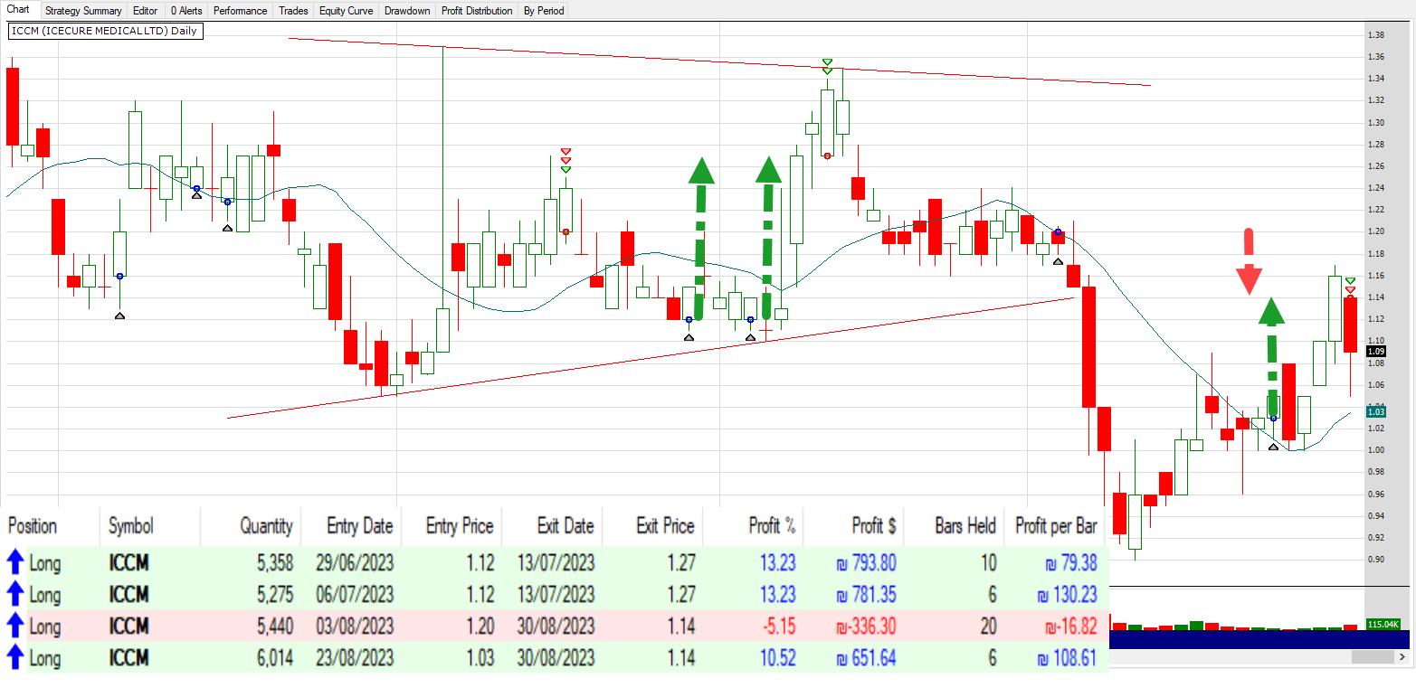The height and width of the screenshot is (688, 1416).
Task: Sort by the Exit Date column header
Action: [564, 526]
